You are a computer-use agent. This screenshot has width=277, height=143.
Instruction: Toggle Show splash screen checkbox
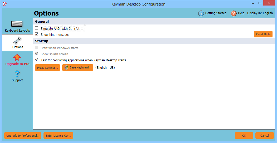(x=37, y=53)
